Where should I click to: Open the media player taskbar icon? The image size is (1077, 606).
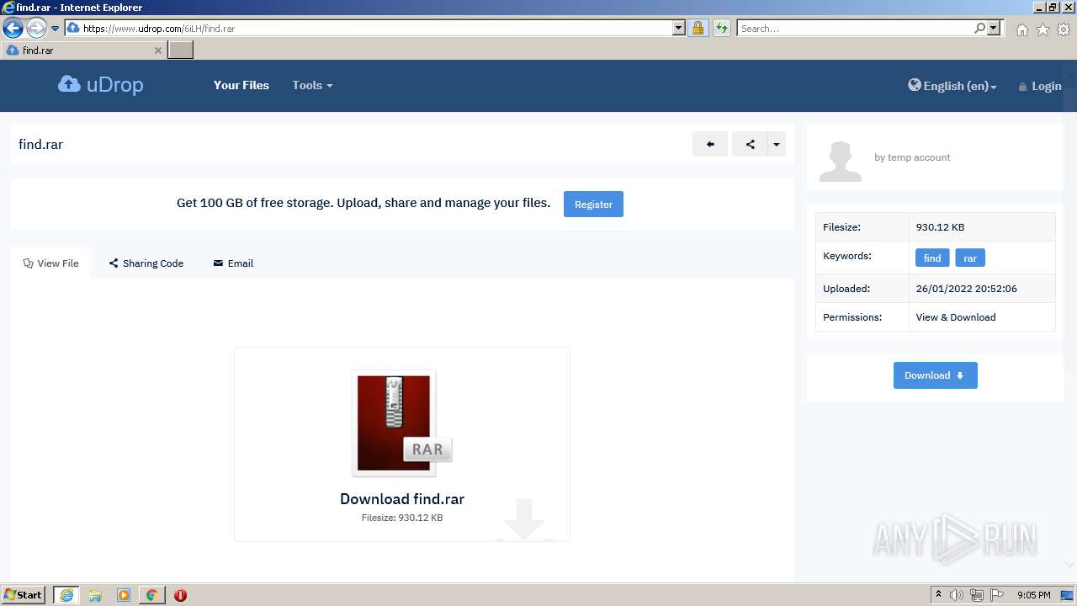click(x=124, y=595)
